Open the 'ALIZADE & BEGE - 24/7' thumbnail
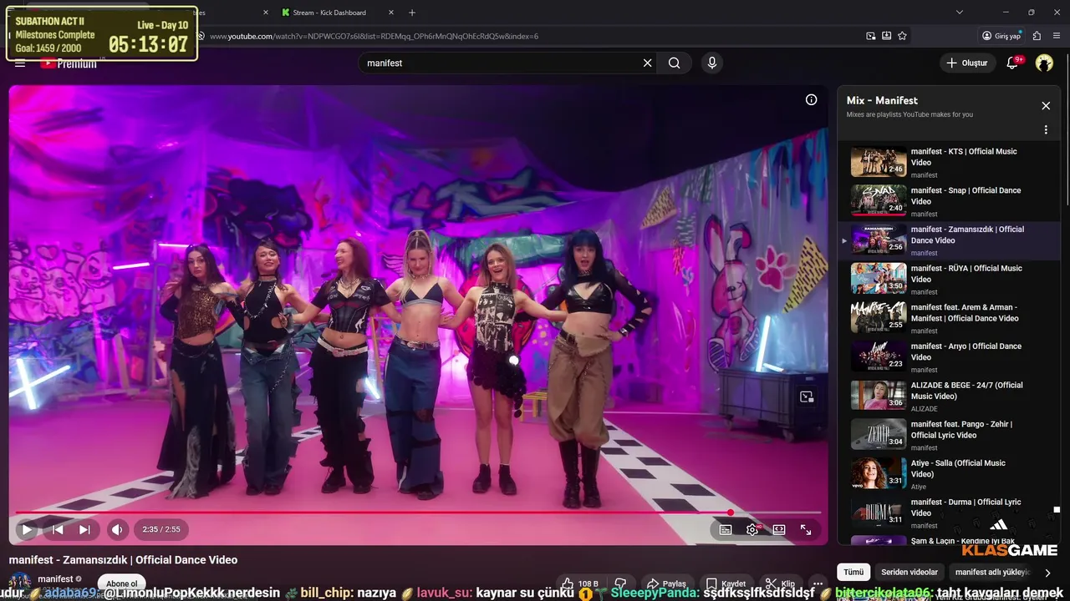Viewport: 1070px width, 601px height. pos(879,396)
